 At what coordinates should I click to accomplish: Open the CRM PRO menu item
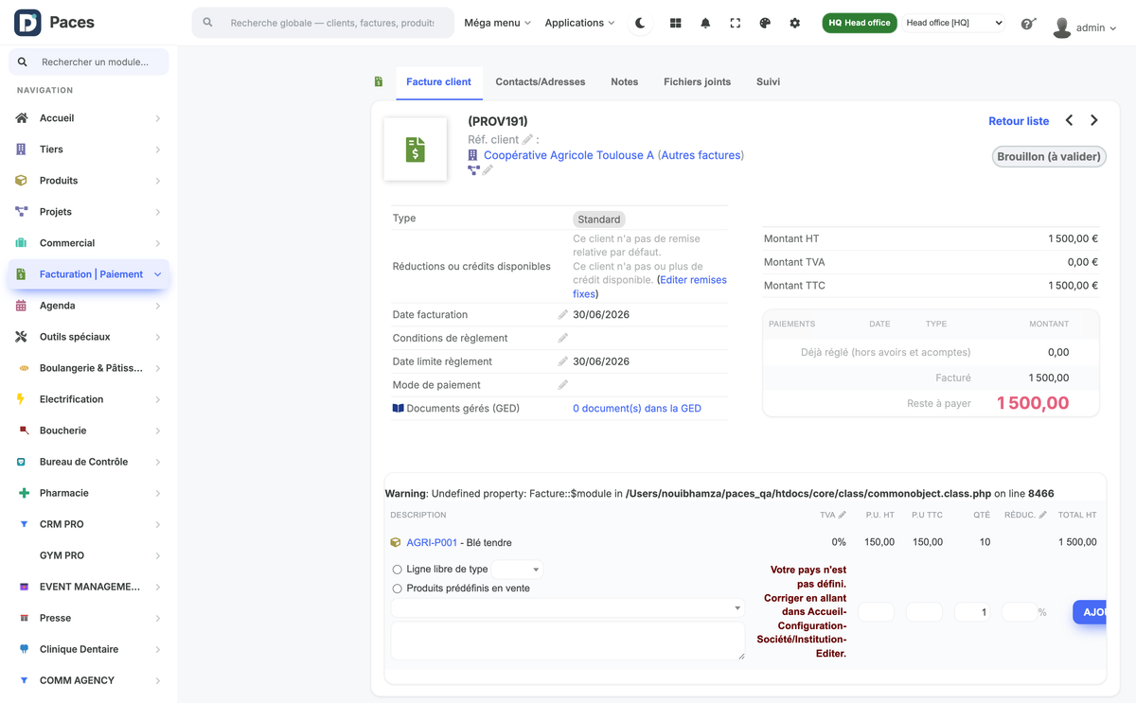(x=89, y=524)
